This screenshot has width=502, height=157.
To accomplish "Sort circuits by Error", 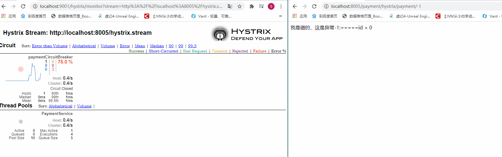I will point(125,46).
